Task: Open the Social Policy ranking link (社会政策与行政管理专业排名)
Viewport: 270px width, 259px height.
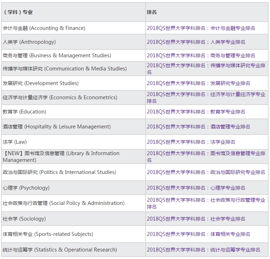Action: pos(206,203)
